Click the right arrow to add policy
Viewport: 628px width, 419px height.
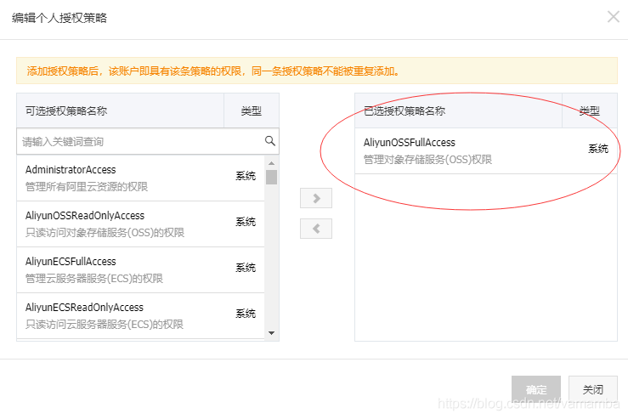click(316, 198)
